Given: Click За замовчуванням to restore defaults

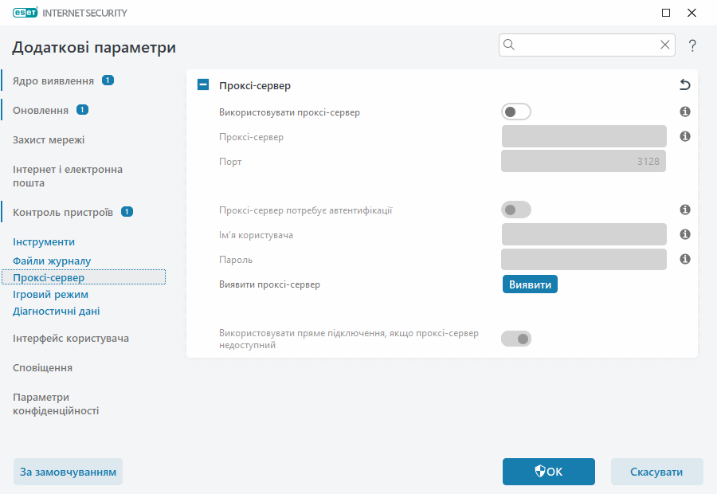Looking at the screenshot, I should point(68,472).
